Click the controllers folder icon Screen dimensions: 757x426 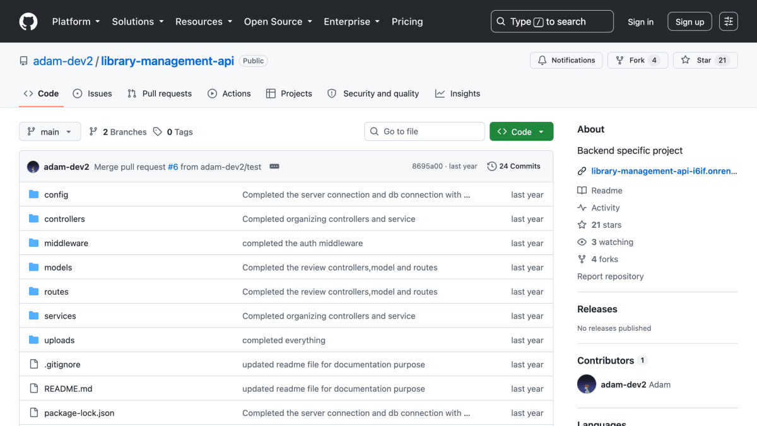click(33, 219)
